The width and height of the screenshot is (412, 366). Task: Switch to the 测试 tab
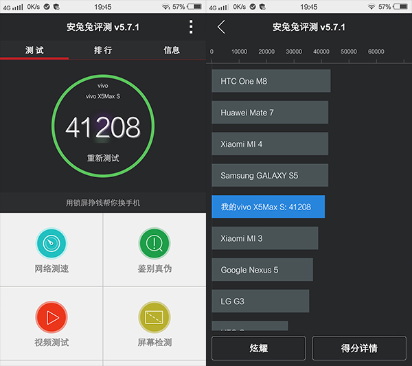34,50
